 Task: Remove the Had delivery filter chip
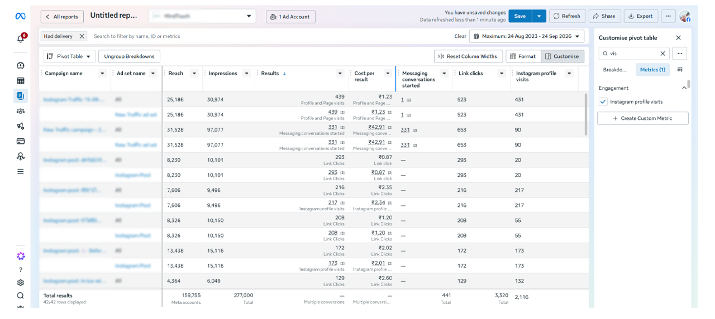(x=82, y=36)
